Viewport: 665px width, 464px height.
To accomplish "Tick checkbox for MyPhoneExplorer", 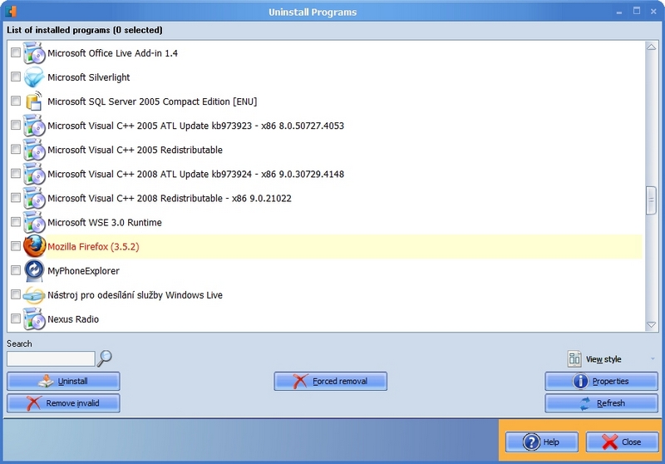I will click(x=16, y=270).
